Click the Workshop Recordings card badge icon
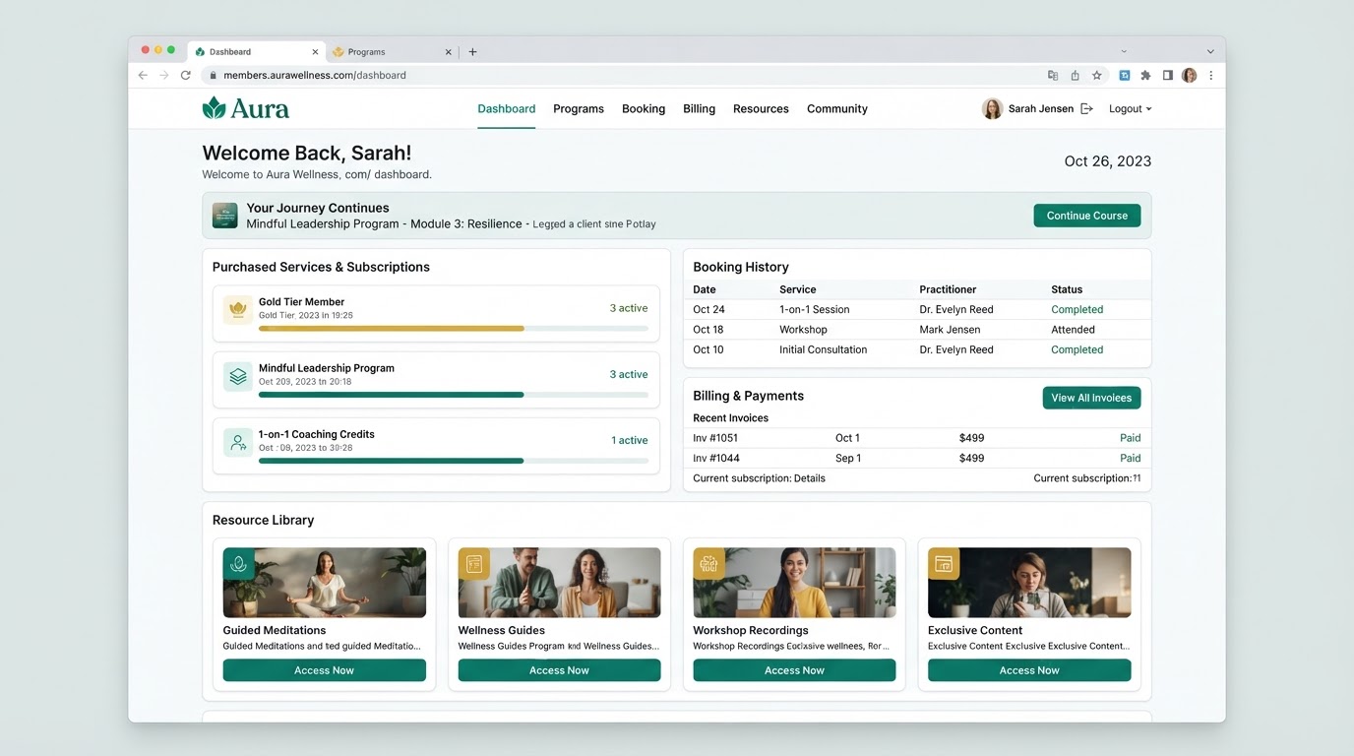The image size is (1354, 756). tap(708, 564)
